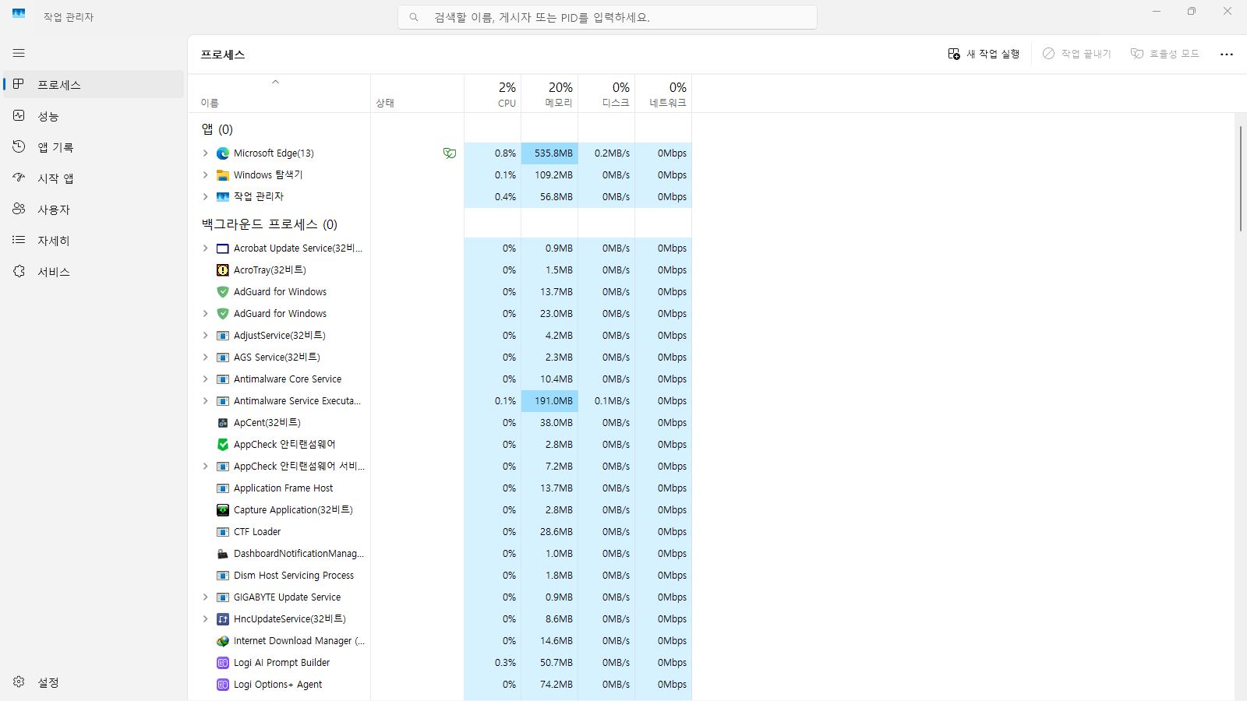Screen dimensions: 1247x701
Task: Expand the AdjustService(32비트) row
Action: click(x=205, y=336)
